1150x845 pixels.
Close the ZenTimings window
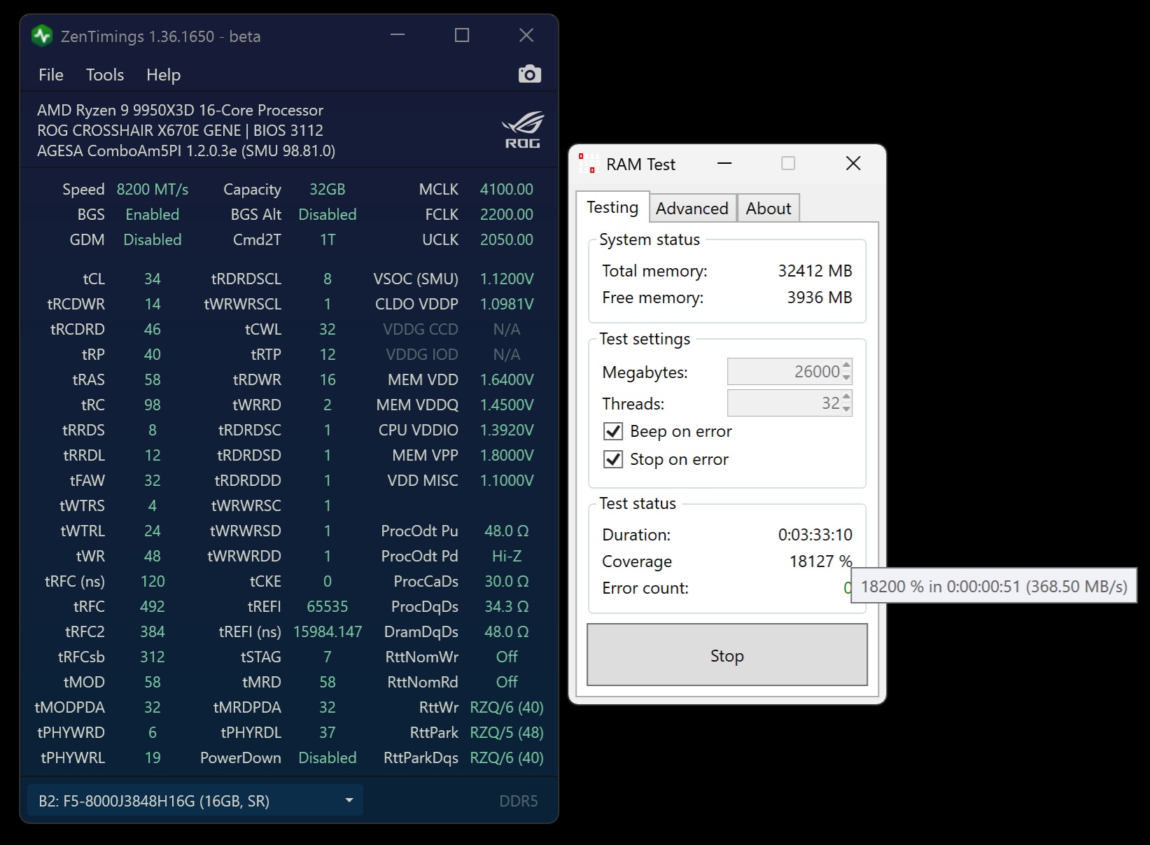click(x=526, y=35)
